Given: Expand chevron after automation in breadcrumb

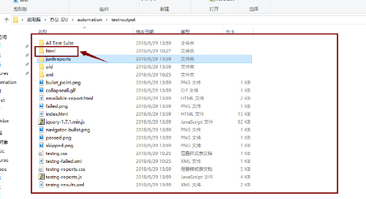Looking at the screenshot, I should [x=107, y=20].
